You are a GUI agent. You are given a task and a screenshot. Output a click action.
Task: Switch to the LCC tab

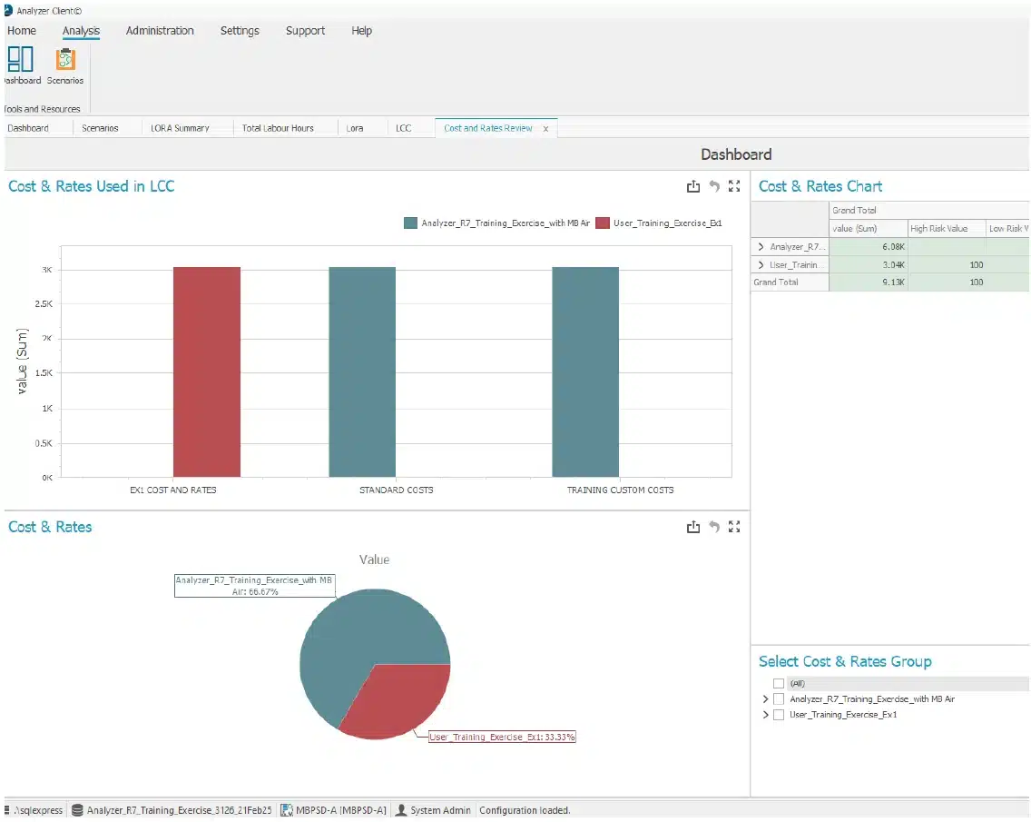pos(404,128)
